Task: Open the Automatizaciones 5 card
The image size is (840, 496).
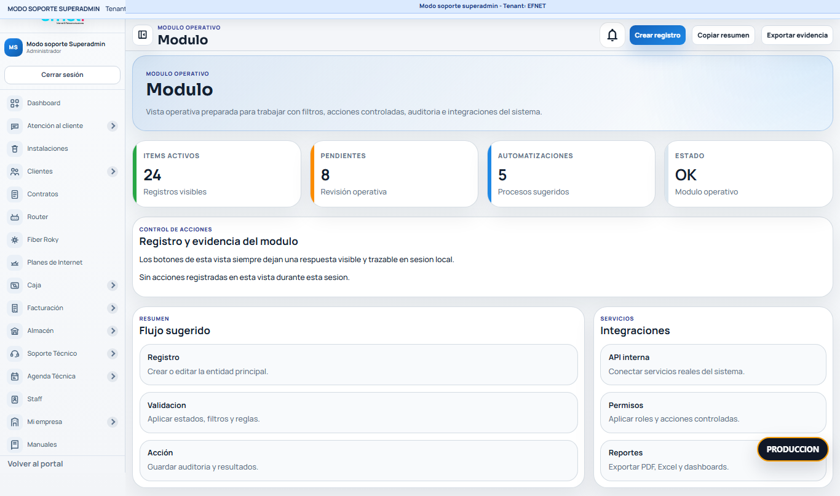Action: [x=571, y=174]
